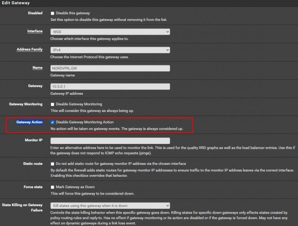This screenshot has width=298, height=226.
Task: Click the Monitor IP row label
Action: [34, 140]
